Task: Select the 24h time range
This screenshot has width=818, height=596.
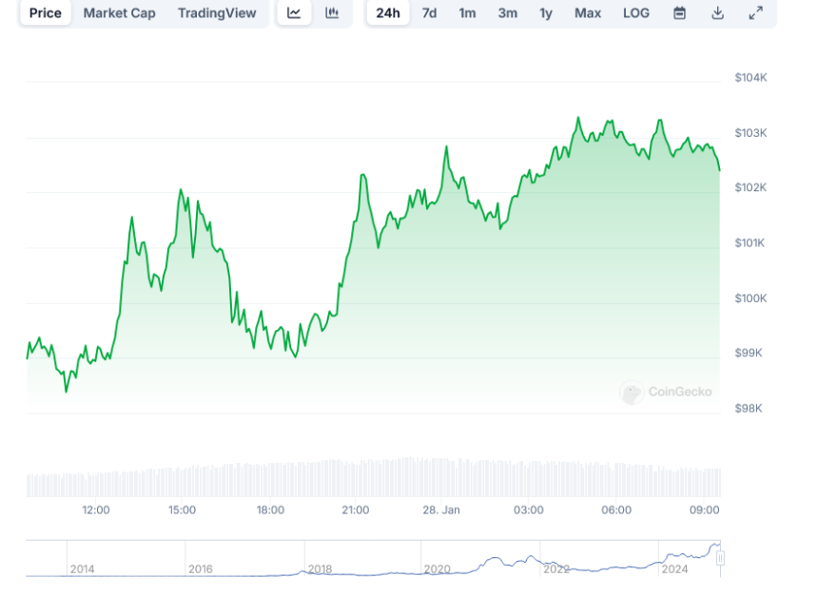Action: click(x=388, y=13)
